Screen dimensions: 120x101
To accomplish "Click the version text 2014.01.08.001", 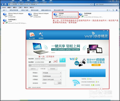I will [x=36, y=88].
